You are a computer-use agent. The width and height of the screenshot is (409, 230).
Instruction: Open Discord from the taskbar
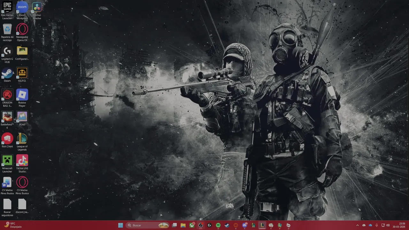(244, 225)
